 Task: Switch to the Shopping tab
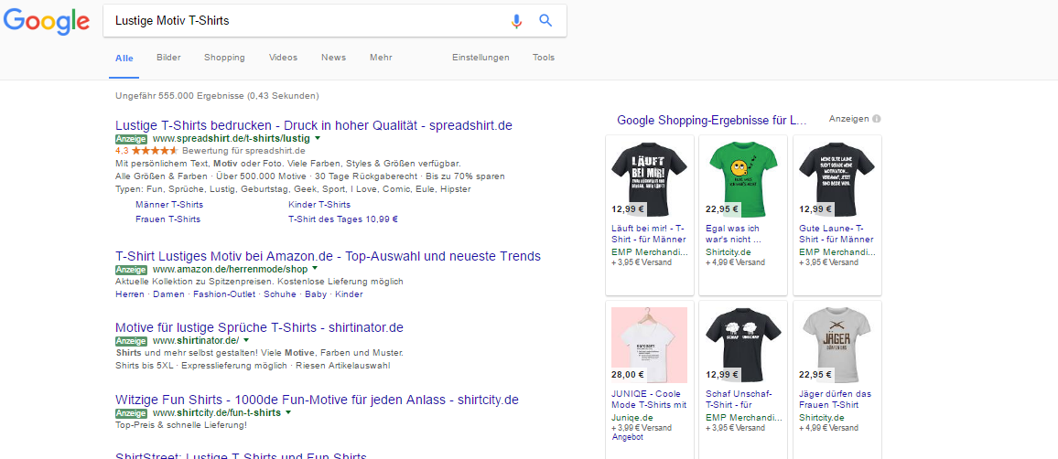[225, 58]
